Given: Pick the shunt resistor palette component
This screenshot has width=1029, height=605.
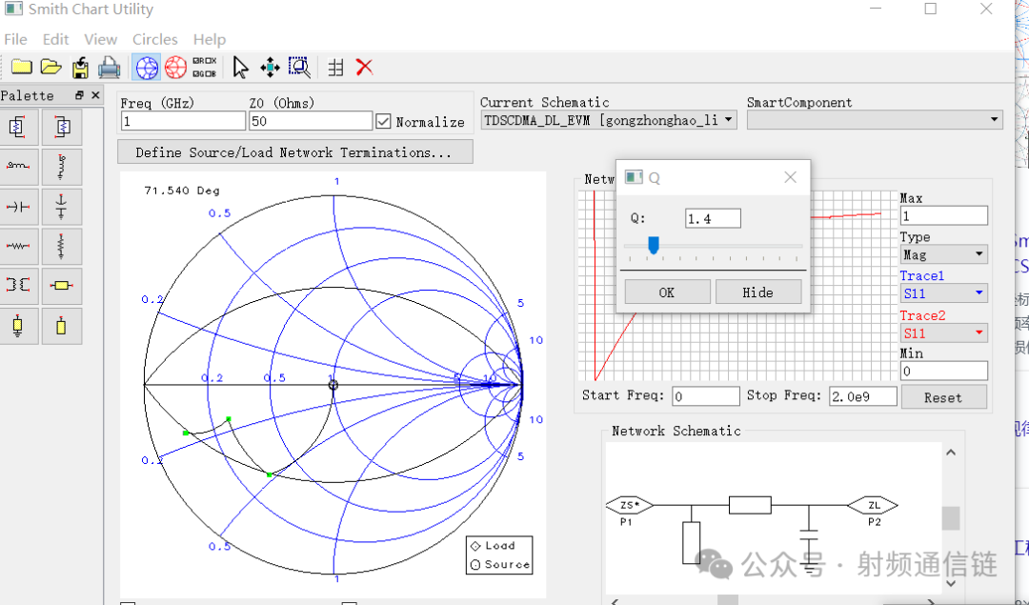Looking at the screenshot, I should (62, 246).
